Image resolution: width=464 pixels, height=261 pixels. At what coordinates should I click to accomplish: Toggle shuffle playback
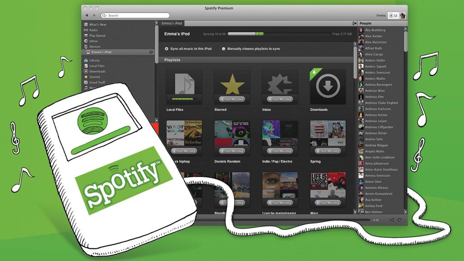pos(391,220)
